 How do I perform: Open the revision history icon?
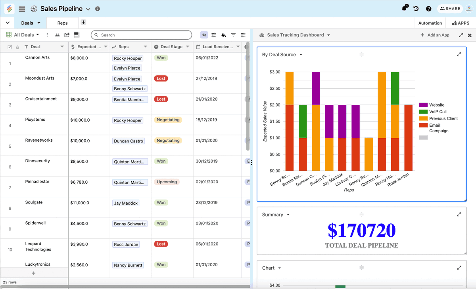416,9
